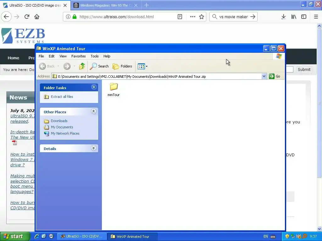Switch to UltraISO taskbar button
Image resolution: width=322 pixels, height=241 pixels.
point(82,236)
